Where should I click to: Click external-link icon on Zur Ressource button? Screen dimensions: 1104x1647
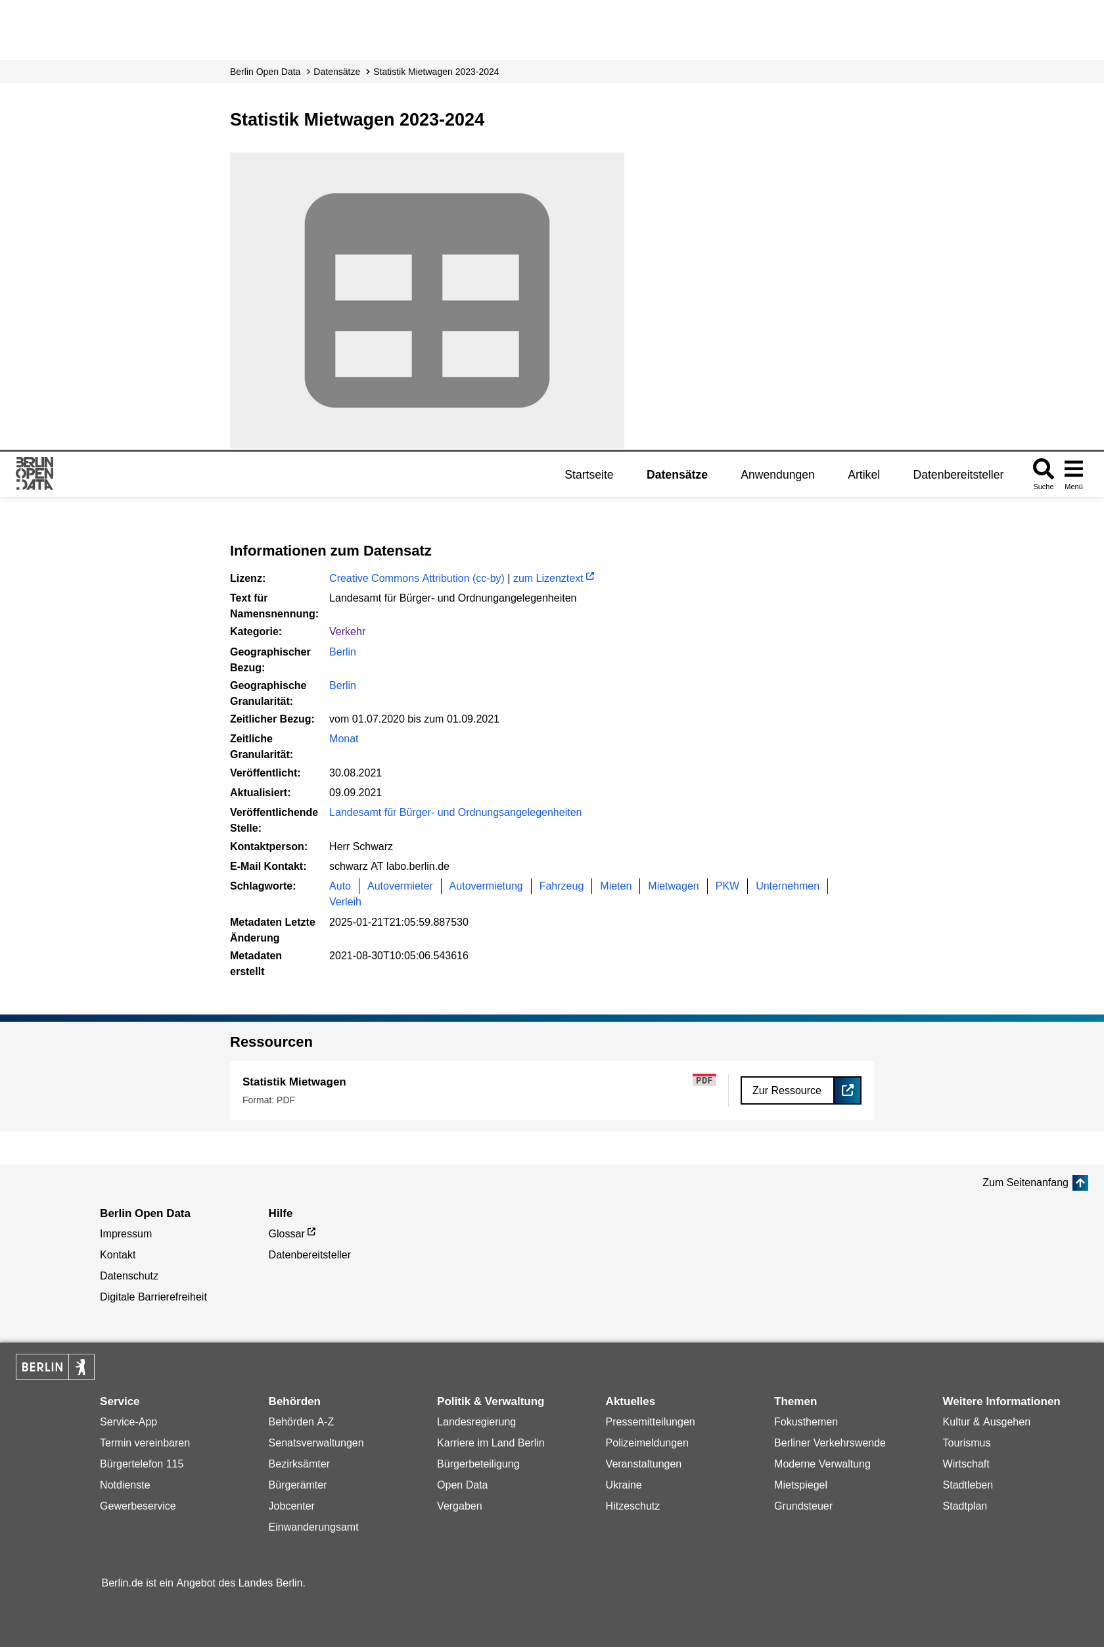point(847,1091)
